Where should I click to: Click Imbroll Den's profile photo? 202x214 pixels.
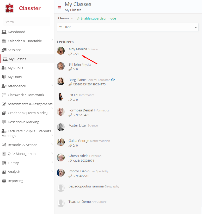coord(61,173)
